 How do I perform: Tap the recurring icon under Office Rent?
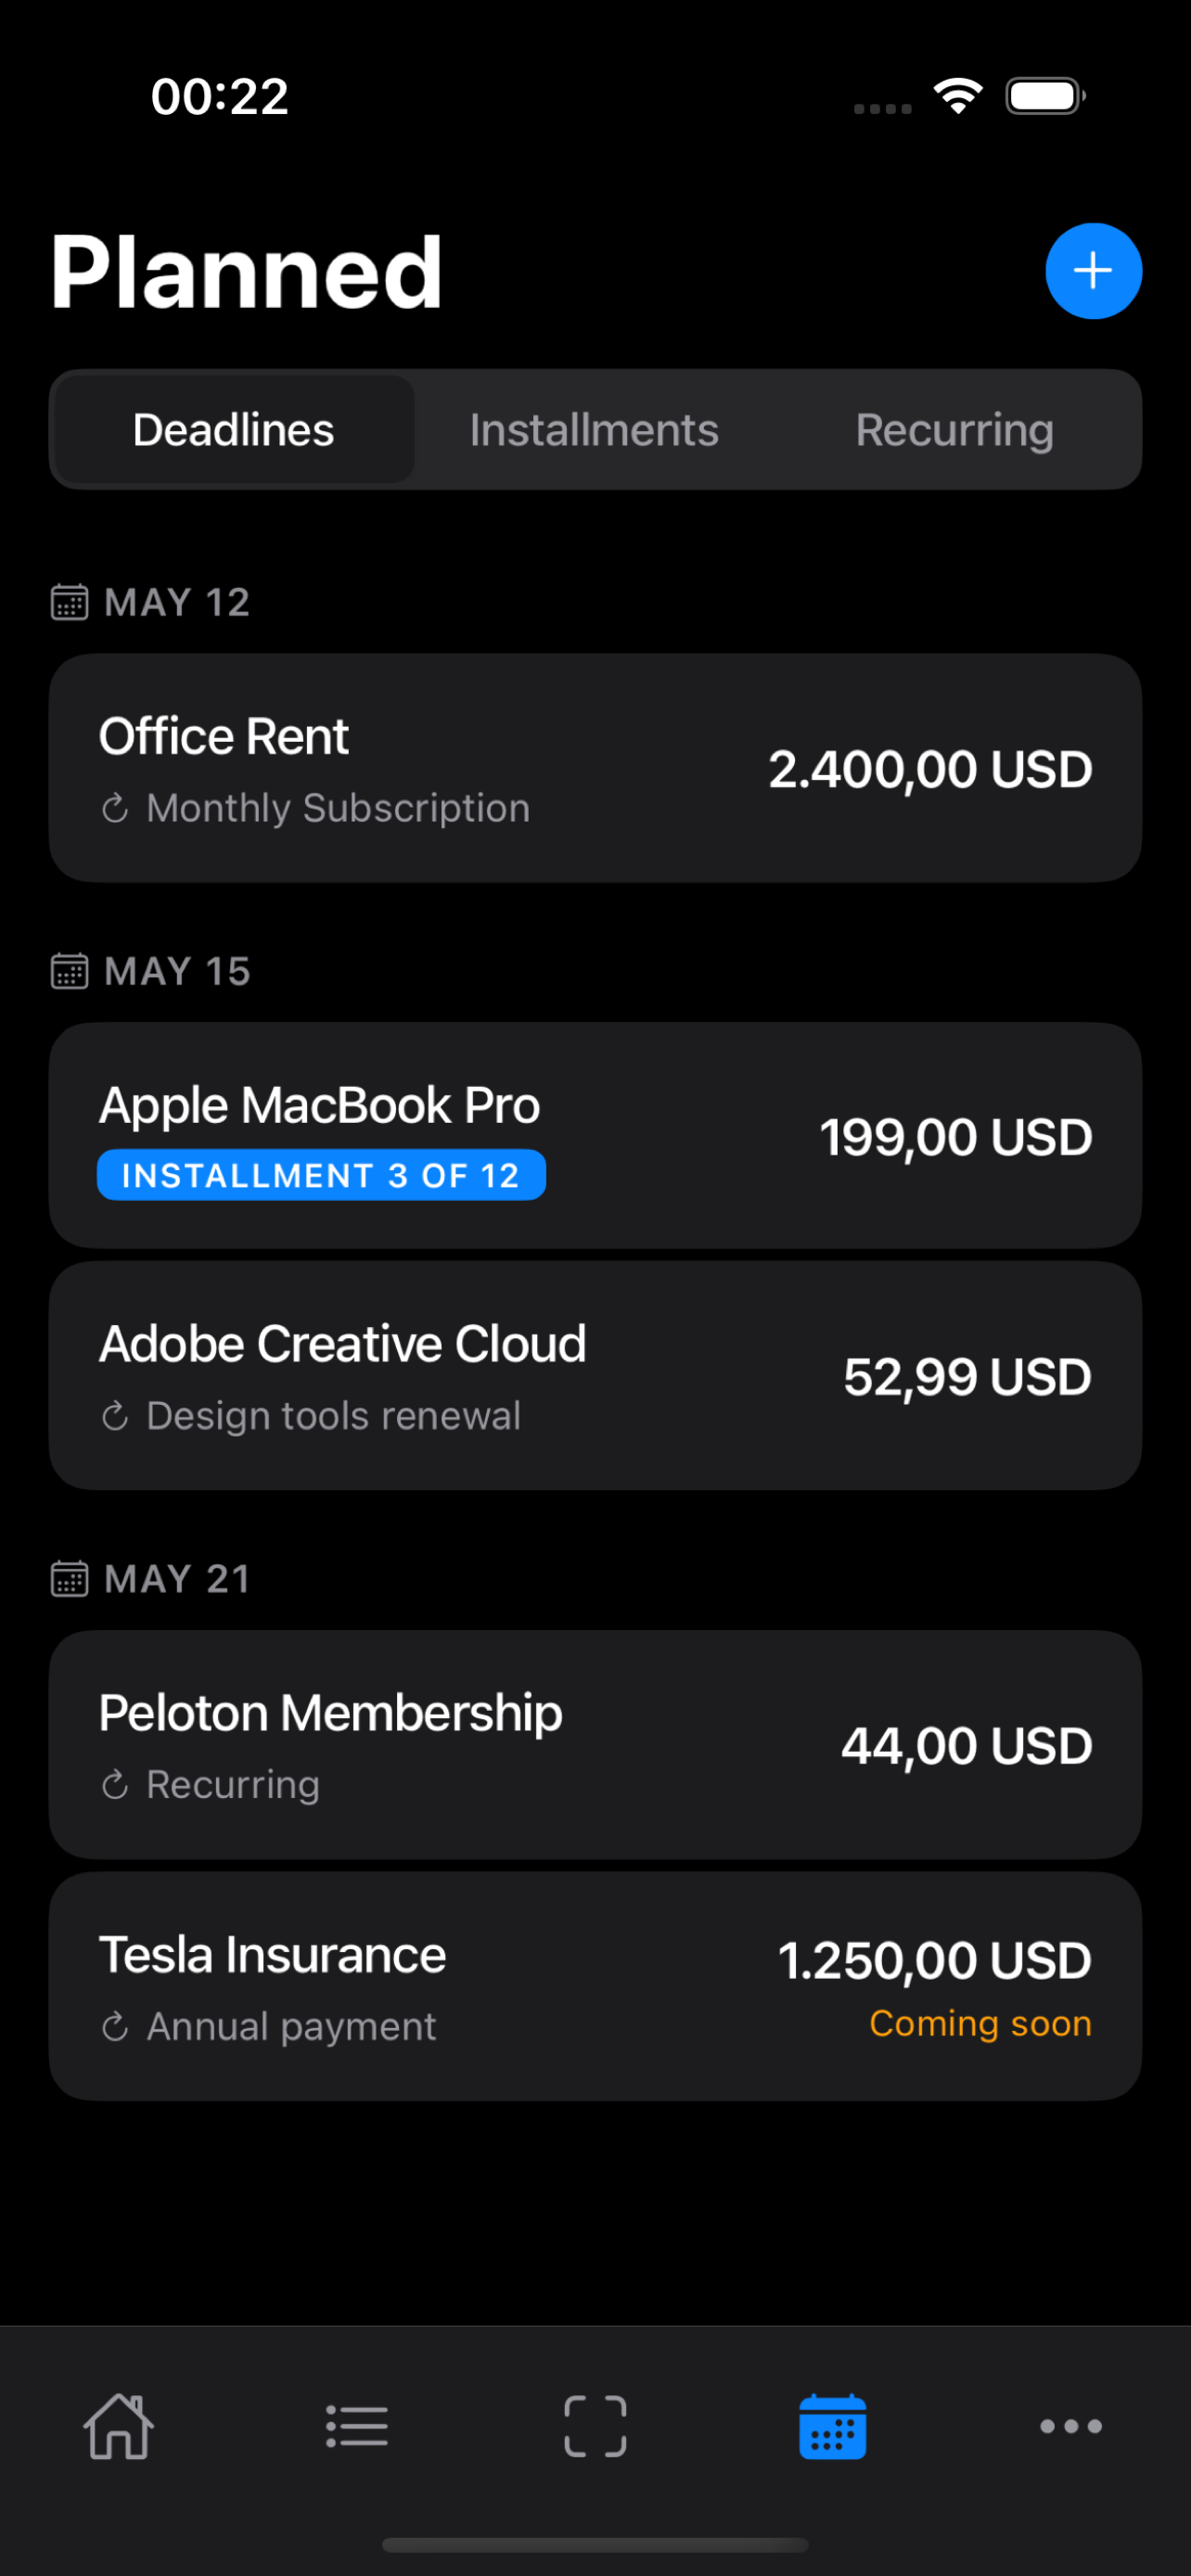(x=115, y=808)
